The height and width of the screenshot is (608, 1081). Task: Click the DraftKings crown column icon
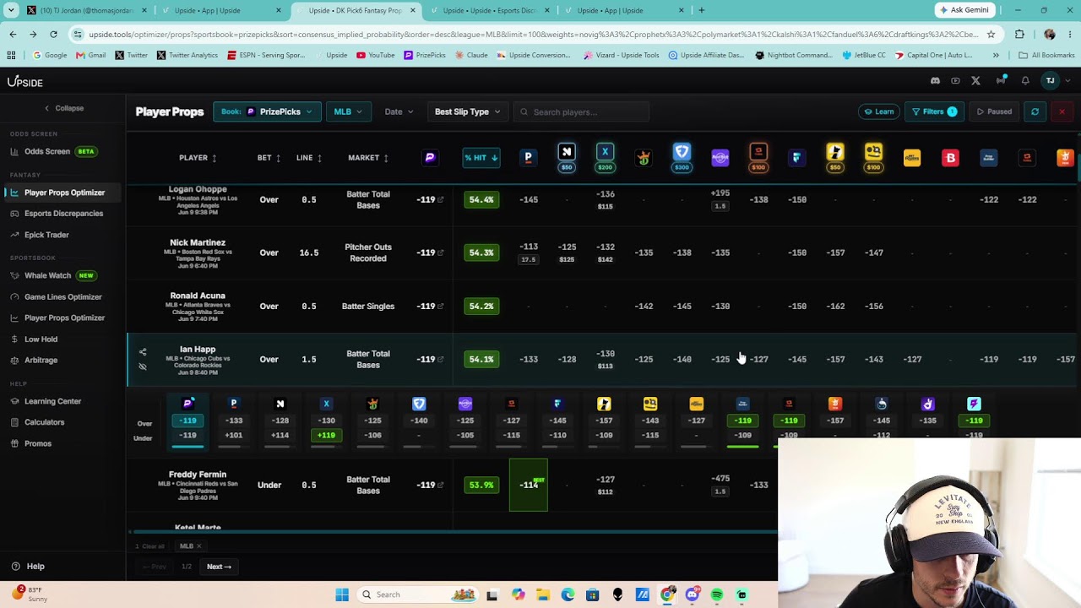pos(644,157)
